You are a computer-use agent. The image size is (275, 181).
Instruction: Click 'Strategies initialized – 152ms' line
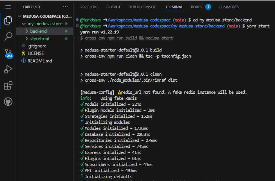116,116
